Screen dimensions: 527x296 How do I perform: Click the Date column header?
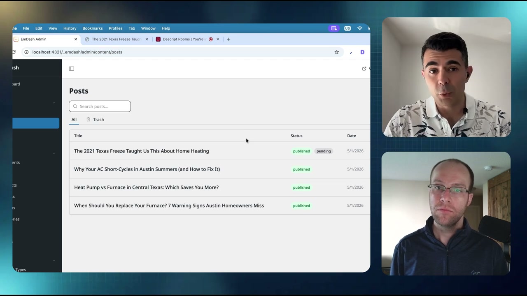tap(352, 136)
